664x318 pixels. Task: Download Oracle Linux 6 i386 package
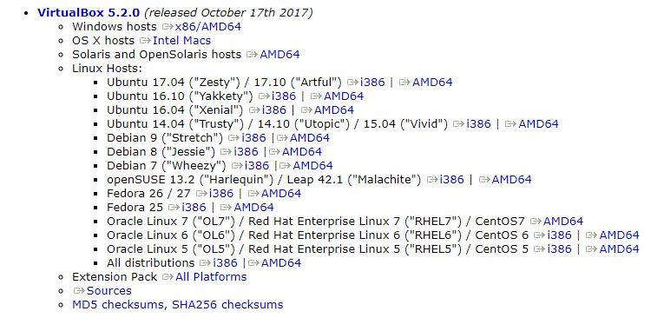pyautogui.click(x=559, y=235)
